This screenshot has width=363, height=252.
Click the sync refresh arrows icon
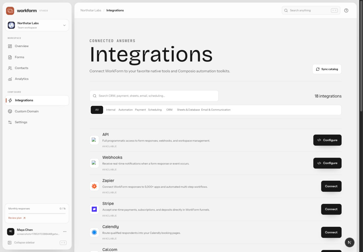coord(318,69)
